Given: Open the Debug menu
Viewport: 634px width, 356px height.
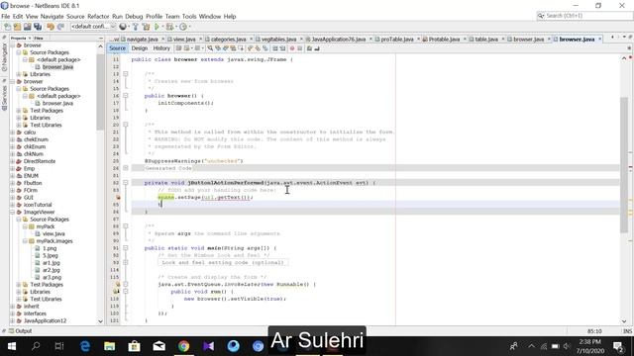Looking at the screenshot, I should tap(134, 17).
